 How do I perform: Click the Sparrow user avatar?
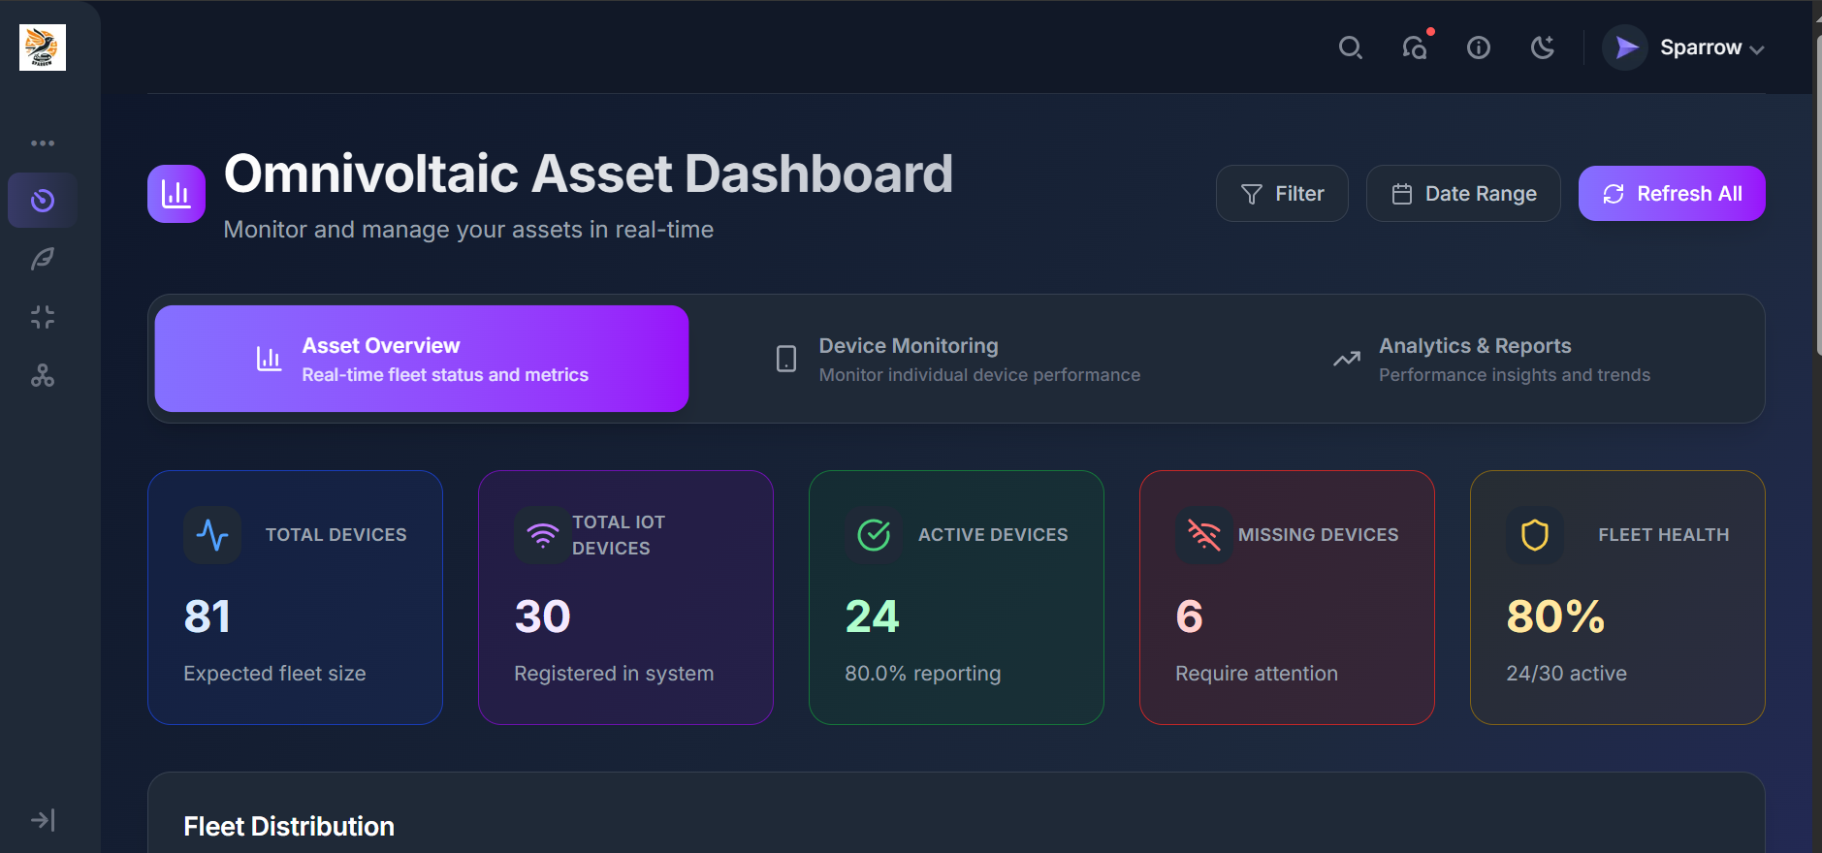coord(1625,47)
